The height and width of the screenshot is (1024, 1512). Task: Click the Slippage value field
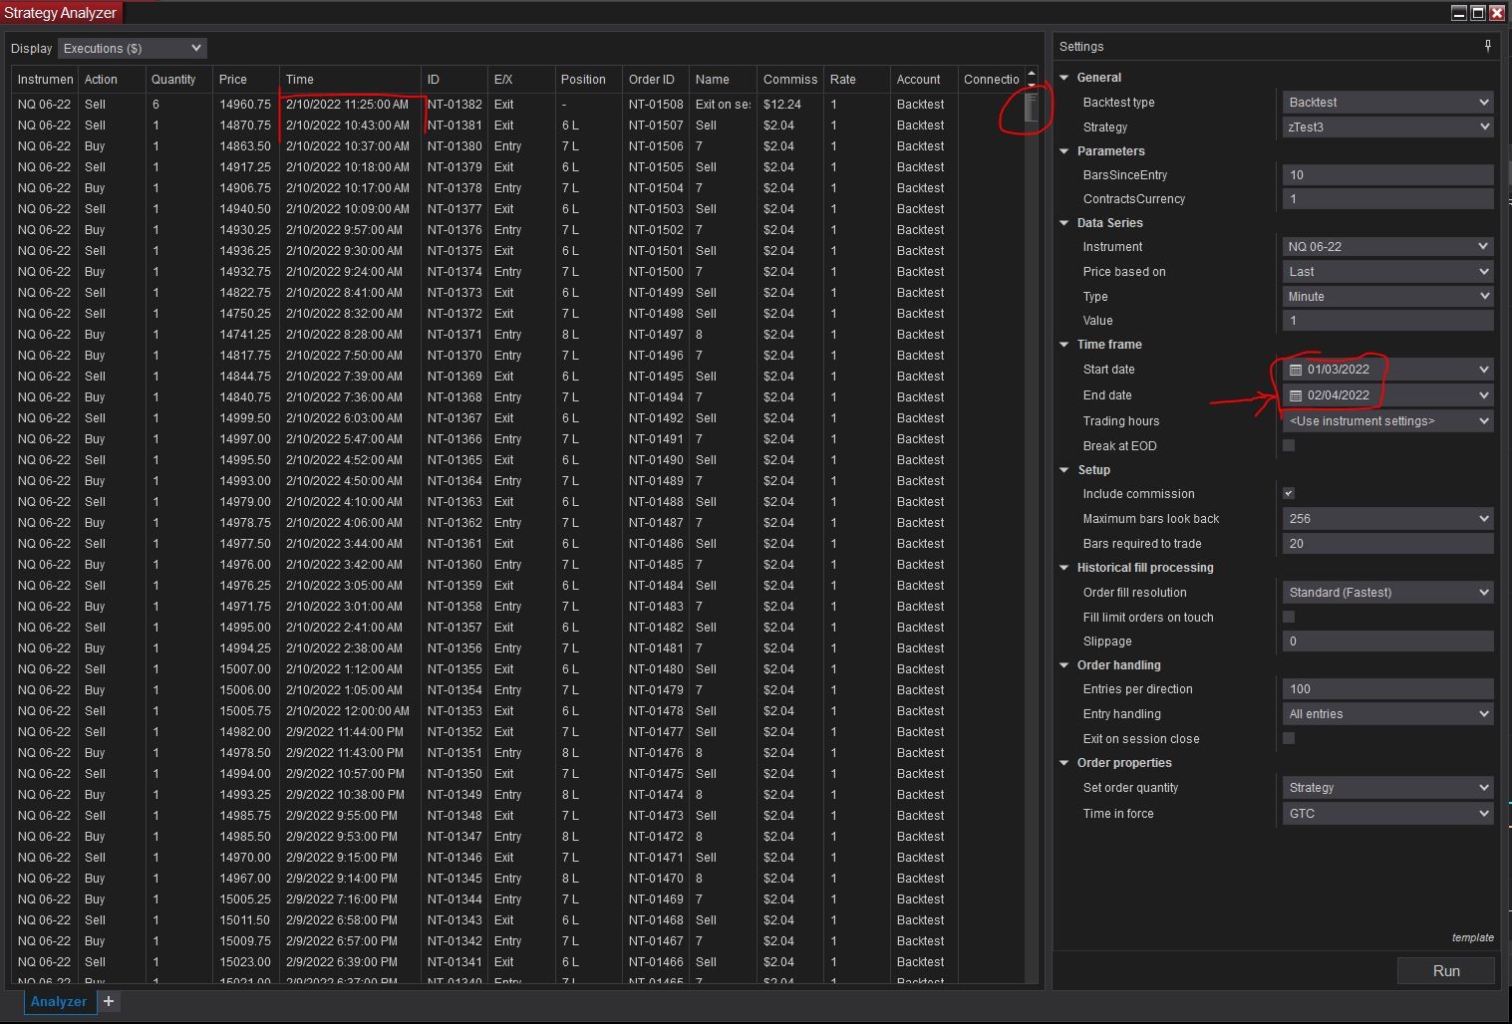pyautogui.click(x=1387, y=640)
